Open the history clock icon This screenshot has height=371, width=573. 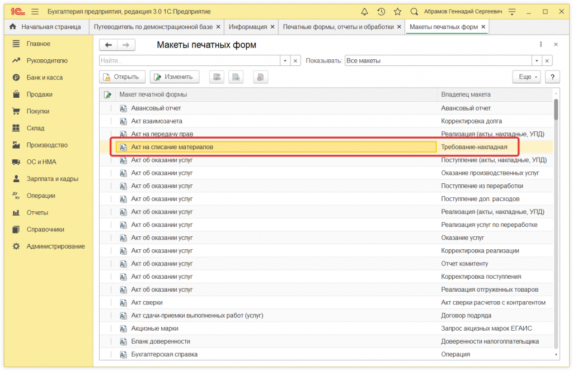381,11
